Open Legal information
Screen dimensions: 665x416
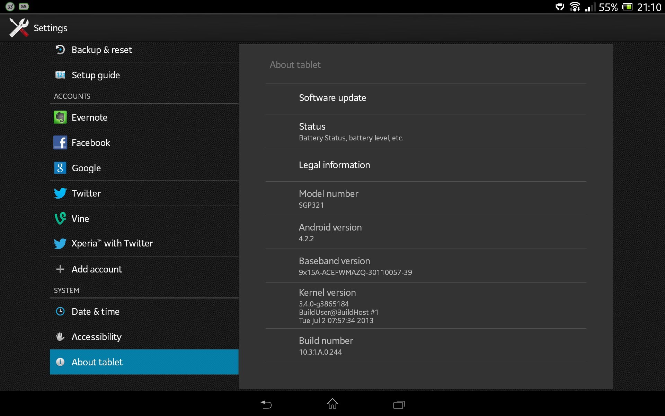click(426, 165)
